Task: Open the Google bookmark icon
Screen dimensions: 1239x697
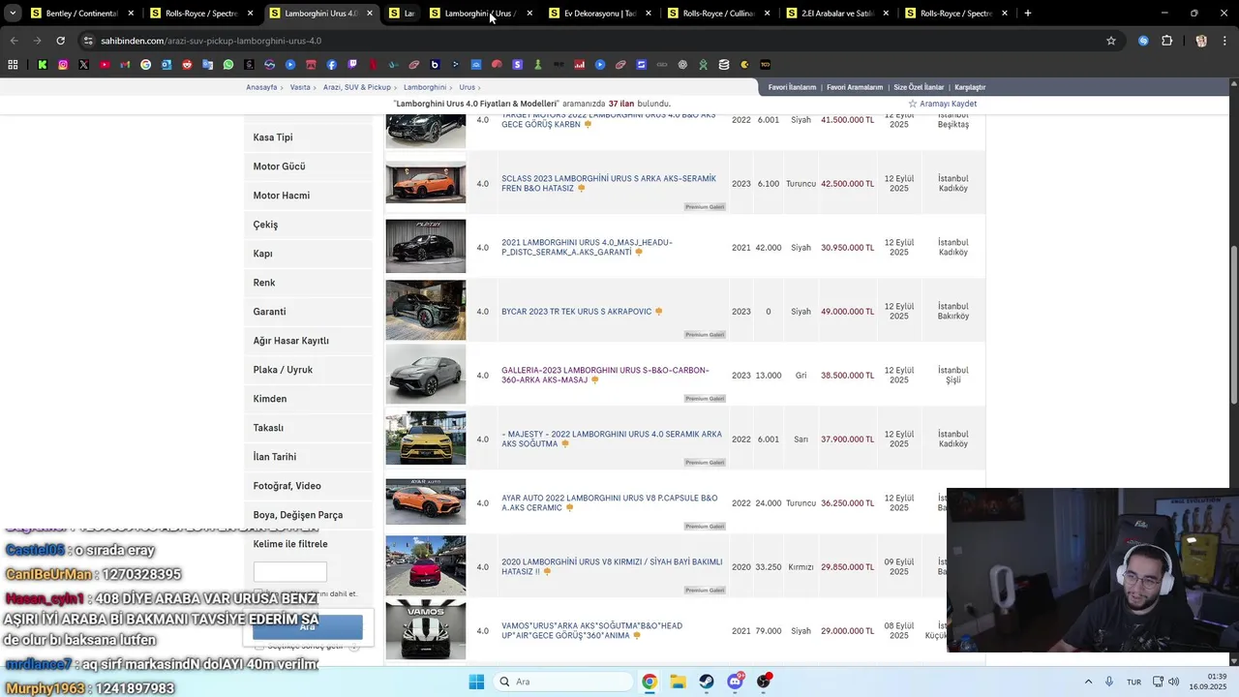Action: click(x=145, y=65)
